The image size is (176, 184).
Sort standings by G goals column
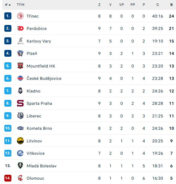(158, 5)
